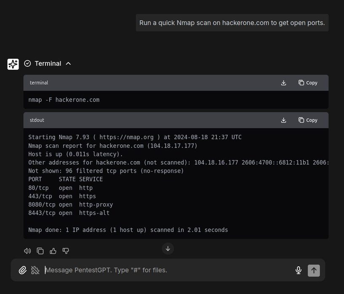Viewport: 344px width, 294px height.
Task: Collapse the Terminal section chevron
Action: pyautogui.click(x=69, y=63)
